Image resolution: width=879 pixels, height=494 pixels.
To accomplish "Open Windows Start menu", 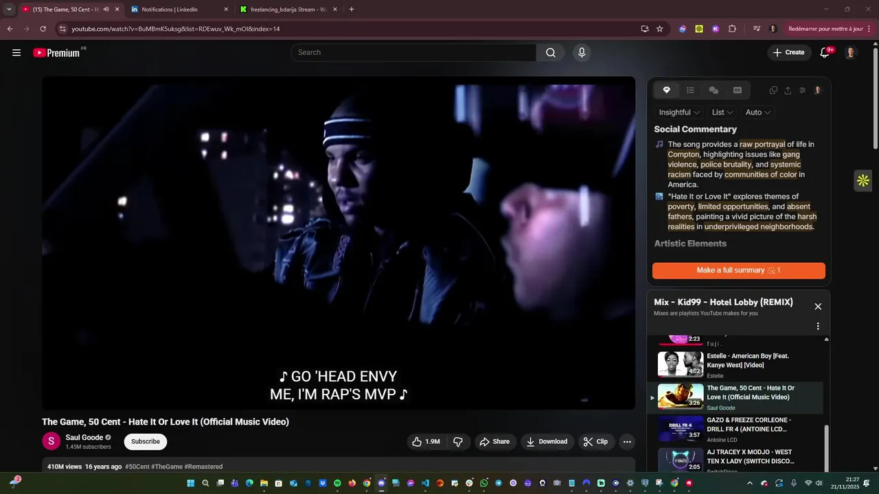I will 190,483.
